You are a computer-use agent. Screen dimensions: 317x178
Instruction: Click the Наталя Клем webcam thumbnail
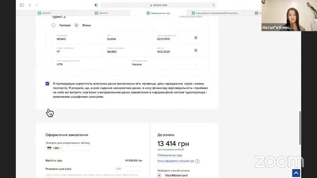pos(289,15)
